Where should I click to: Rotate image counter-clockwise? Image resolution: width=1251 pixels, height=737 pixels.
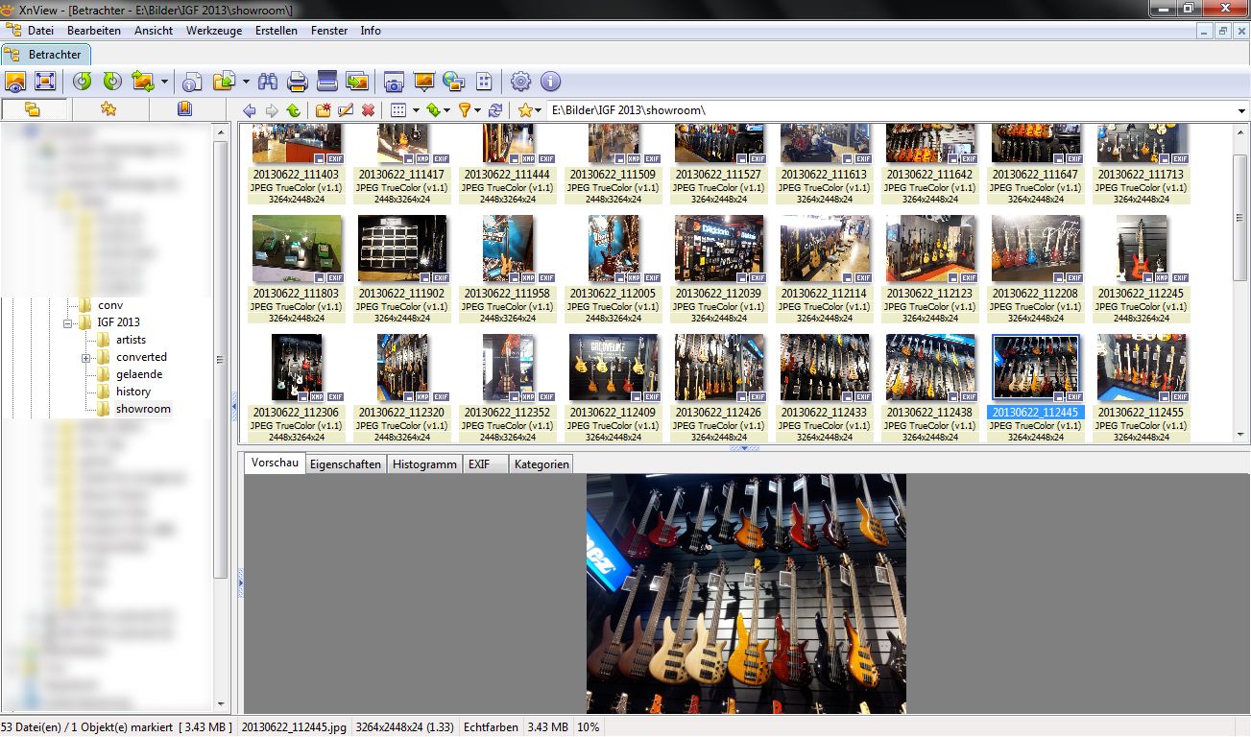pyautogui.click(x=83, y=82)
